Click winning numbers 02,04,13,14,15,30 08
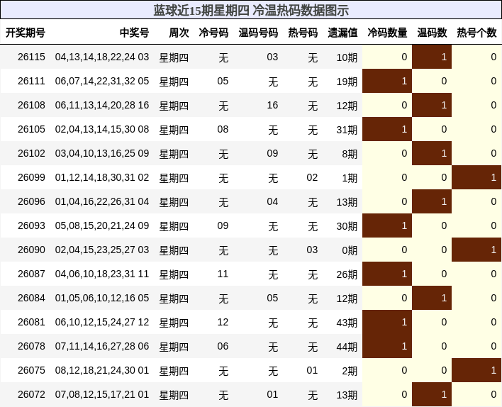502x407 pixels. click(x=102, y=129)
